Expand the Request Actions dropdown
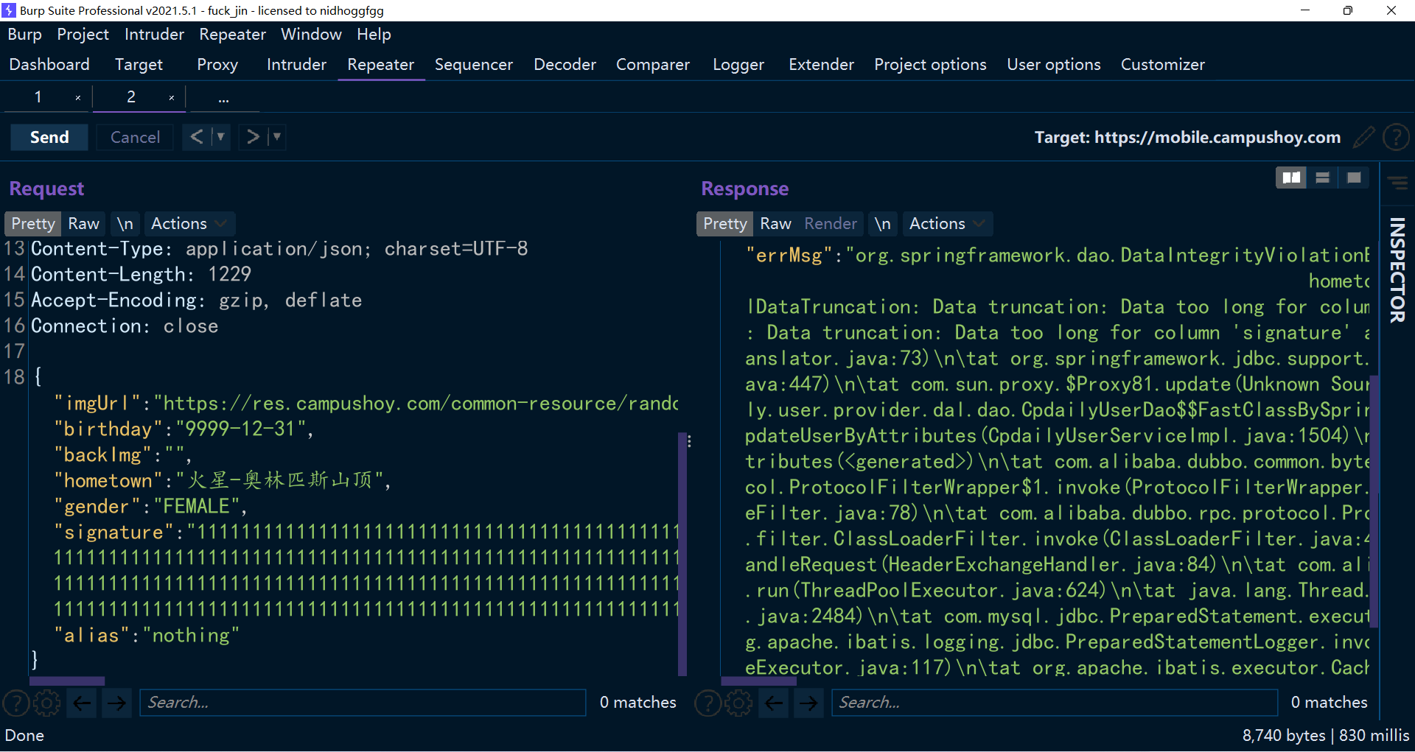Image resolution: width=1415 pixels, height=752 pixels. [189, 224]
